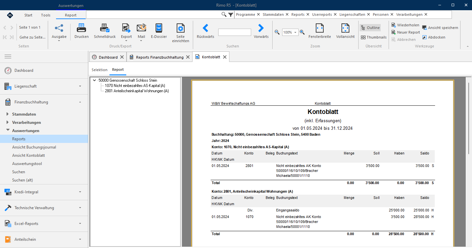
Task: Open the Start ribbon tab
Action: [28, 15]
